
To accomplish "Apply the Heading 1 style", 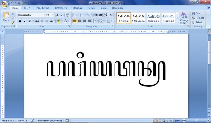I will pyautogui.click(x=153, y=18).
